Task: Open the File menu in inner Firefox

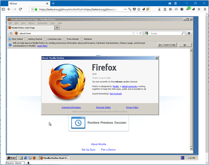Action: point(10,23)
